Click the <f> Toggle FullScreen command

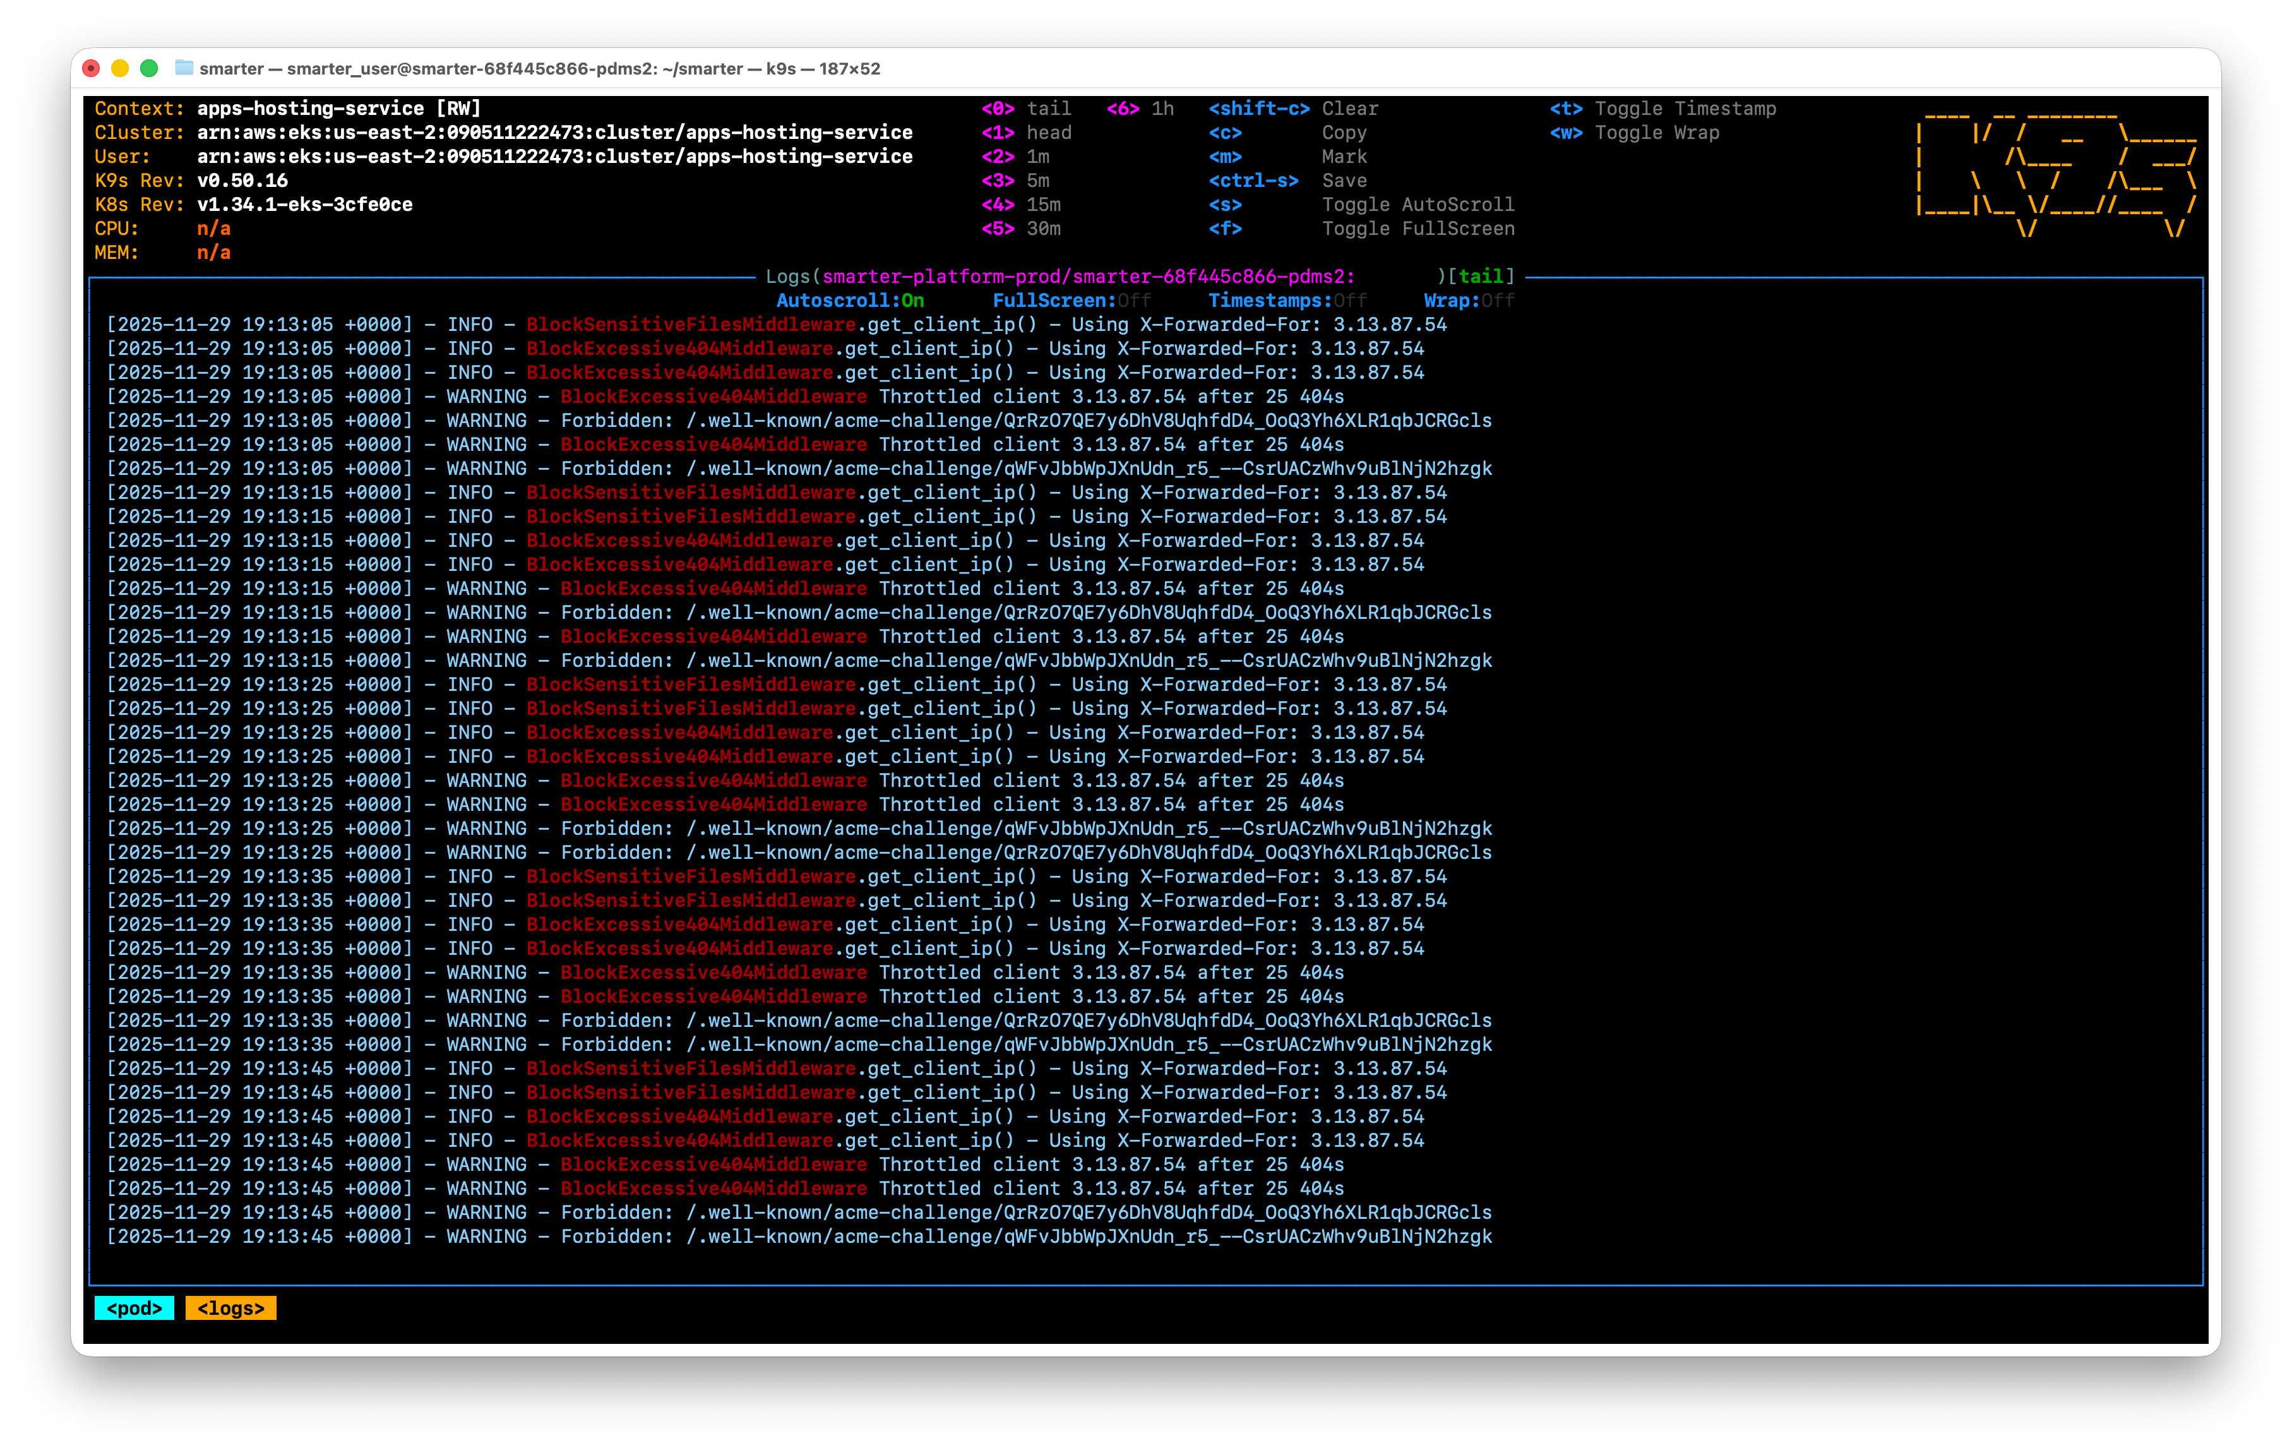[x=1361, y=229]
